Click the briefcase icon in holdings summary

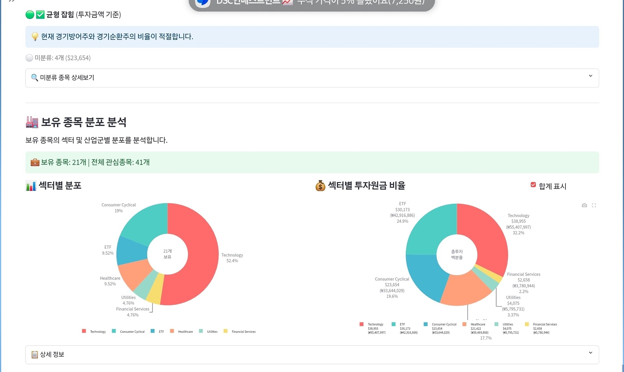tap(35, 162)
